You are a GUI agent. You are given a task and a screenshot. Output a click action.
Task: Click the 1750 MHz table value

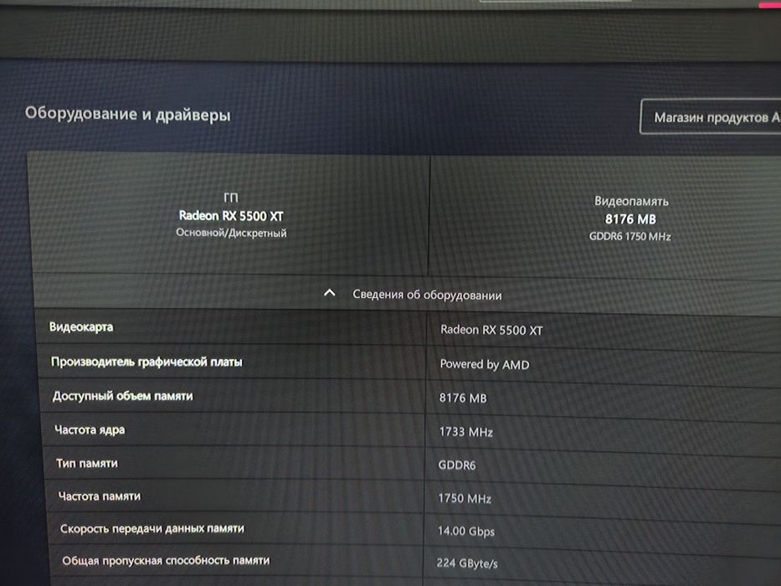click(465, 498)
